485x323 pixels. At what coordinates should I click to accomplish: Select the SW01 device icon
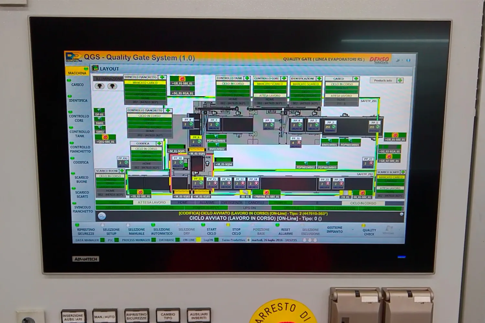99,119
